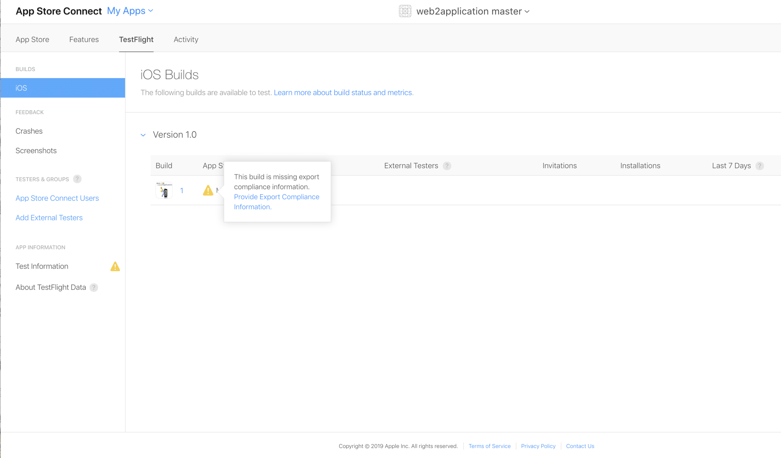Click the yellow warning icon in build row

208,190
